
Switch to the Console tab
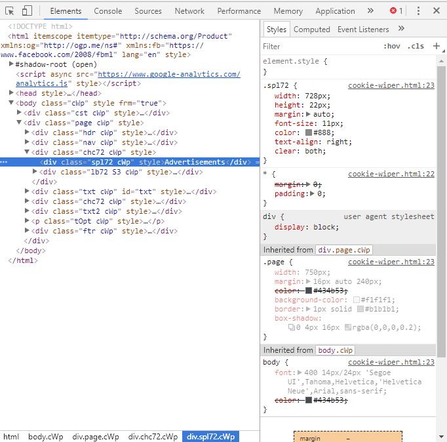coord(107,11)
